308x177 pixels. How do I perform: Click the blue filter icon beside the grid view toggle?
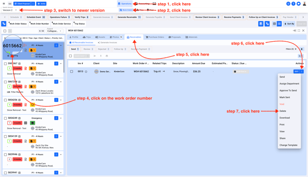point(267,24)
